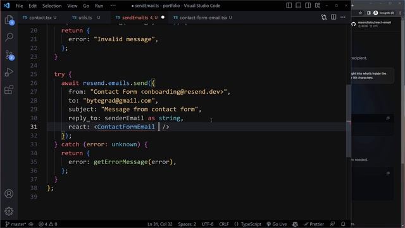Toggle bottom panel layout icon

coord(298,6)
